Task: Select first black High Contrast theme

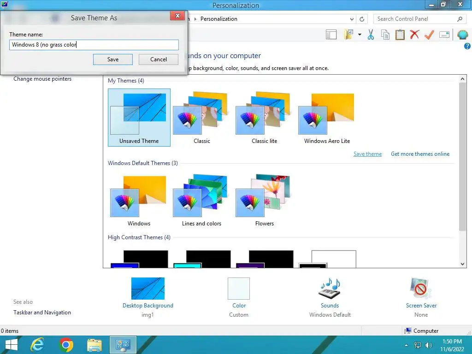Action: (139, 259)
